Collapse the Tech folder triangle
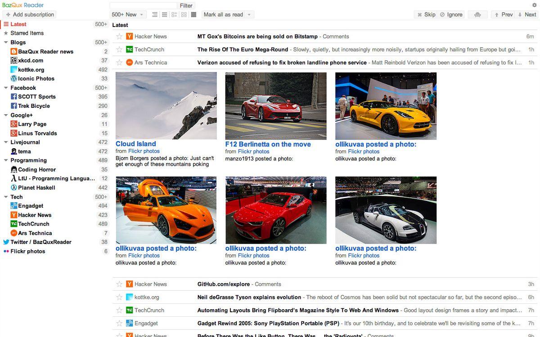The height and width of the screenshot is (337, 540). point(6,197)
